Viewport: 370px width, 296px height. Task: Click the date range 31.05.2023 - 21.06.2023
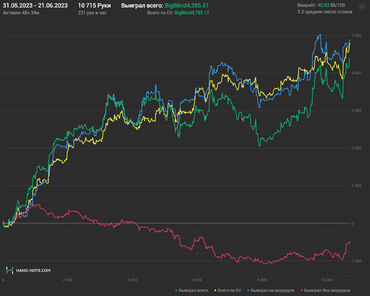35,5
